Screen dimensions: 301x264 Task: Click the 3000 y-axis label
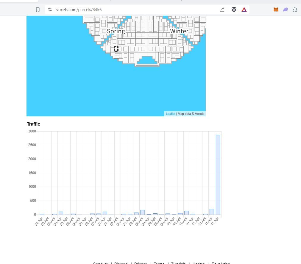pyautogui.click(x=32, y=131)
